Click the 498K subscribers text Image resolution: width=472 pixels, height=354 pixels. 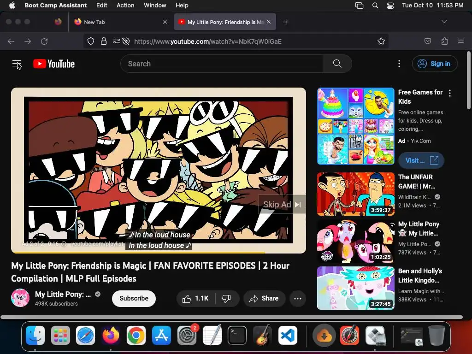[x=56, y=304]
